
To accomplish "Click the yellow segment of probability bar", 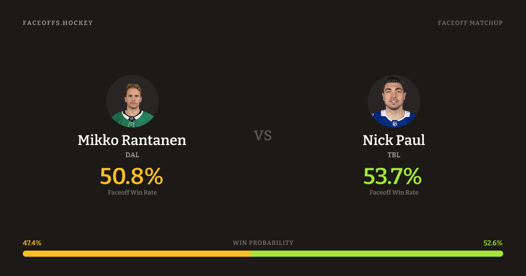I will [136, 254].
